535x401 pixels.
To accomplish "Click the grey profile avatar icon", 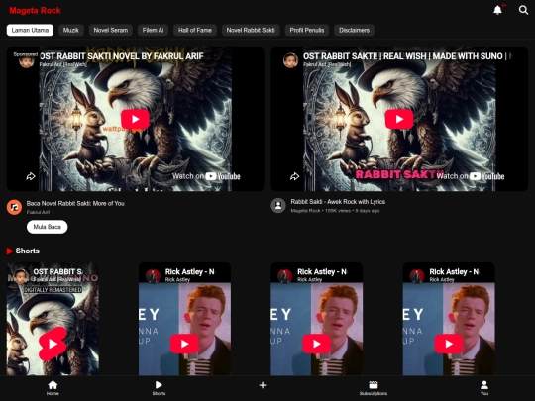I will tap(278, 206).
